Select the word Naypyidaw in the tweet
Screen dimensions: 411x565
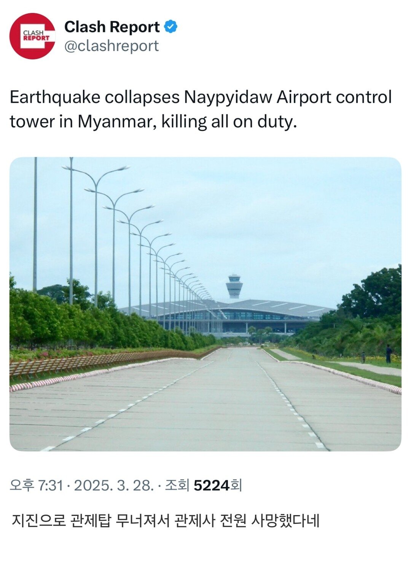(x=228, y=97)
